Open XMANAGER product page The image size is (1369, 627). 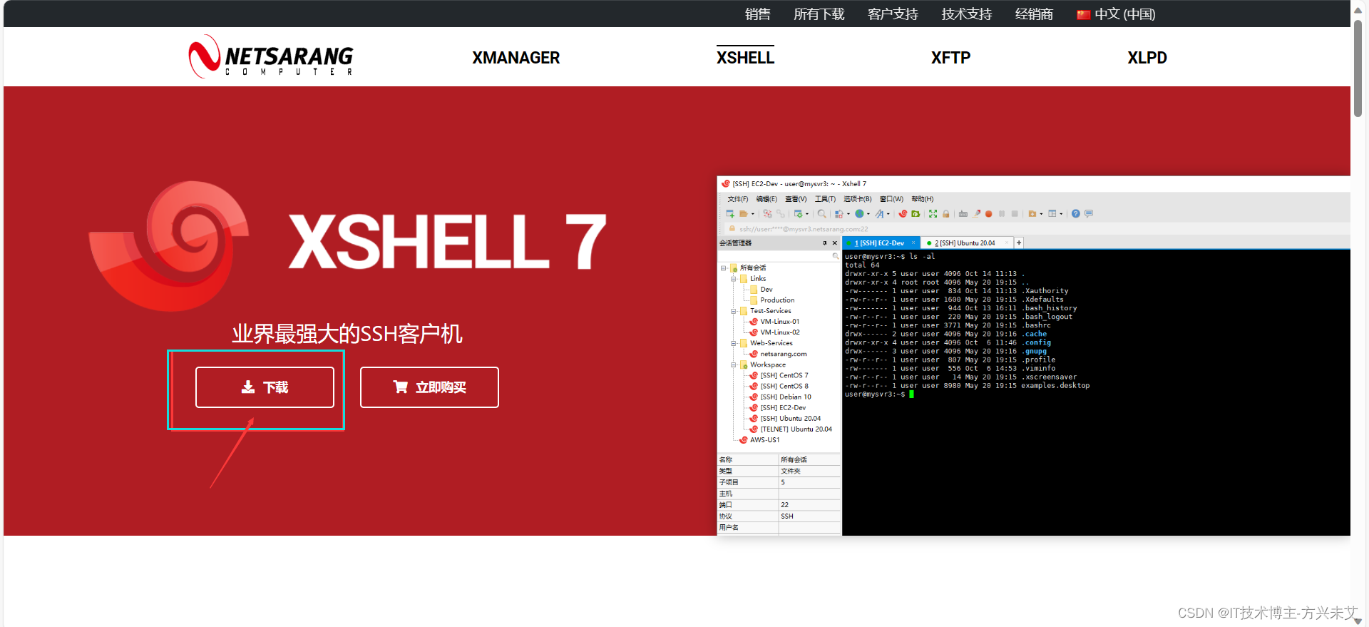[x=516, y=58]
